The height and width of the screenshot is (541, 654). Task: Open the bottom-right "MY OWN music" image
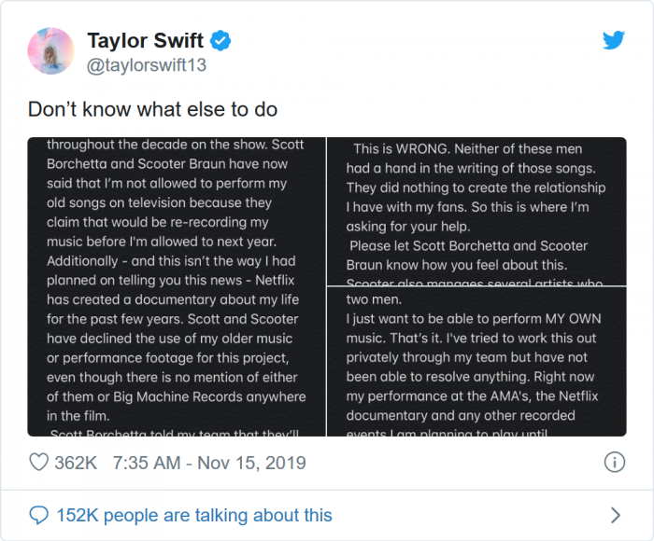click(x=476, y=362)
